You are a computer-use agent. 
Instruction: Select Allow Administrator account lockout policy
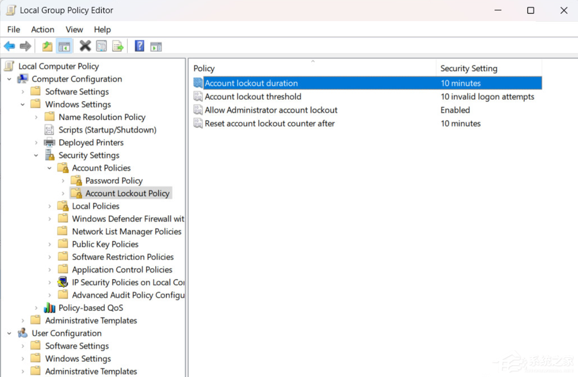[x=271, y=110]
